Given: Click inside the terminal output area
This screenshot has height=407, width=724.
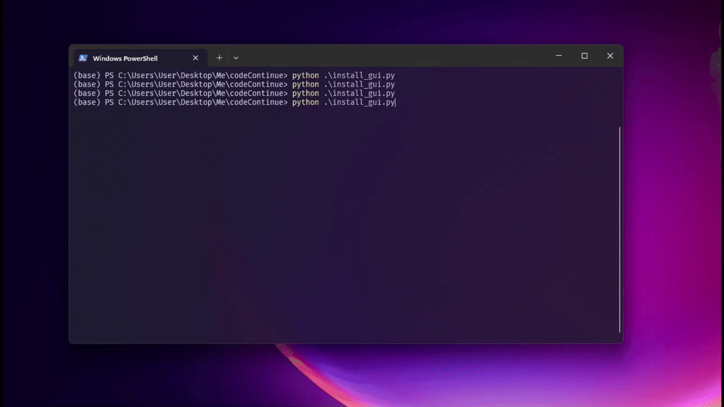Looking at the screenshot, I should coord(339,226).
